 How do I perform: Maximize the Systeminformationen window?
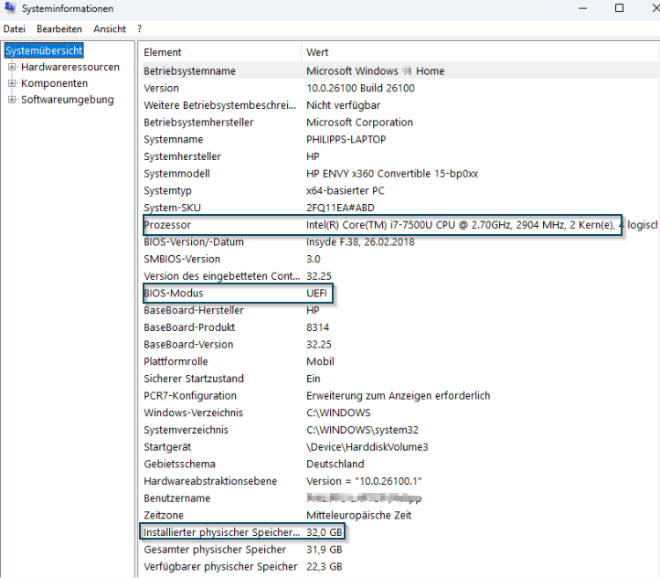pos(619,8)
